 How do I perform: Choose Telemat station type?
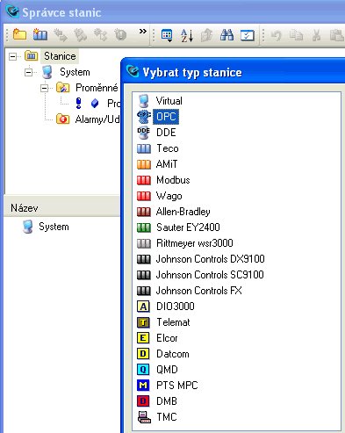173,322
